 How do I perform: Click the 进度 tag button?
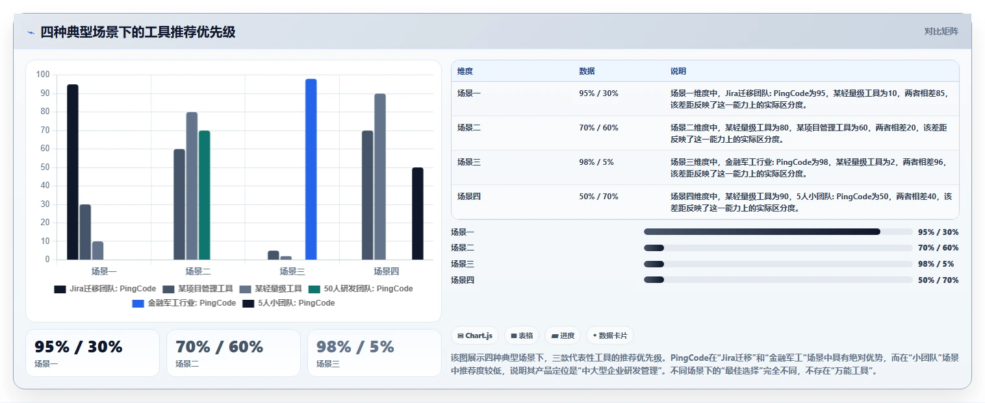click(x=563, y=336)
